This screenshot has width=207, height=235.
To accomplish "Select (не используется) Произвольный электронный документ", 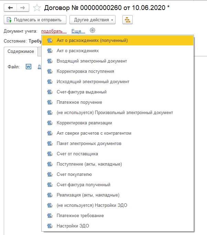I will pos(118,113).
